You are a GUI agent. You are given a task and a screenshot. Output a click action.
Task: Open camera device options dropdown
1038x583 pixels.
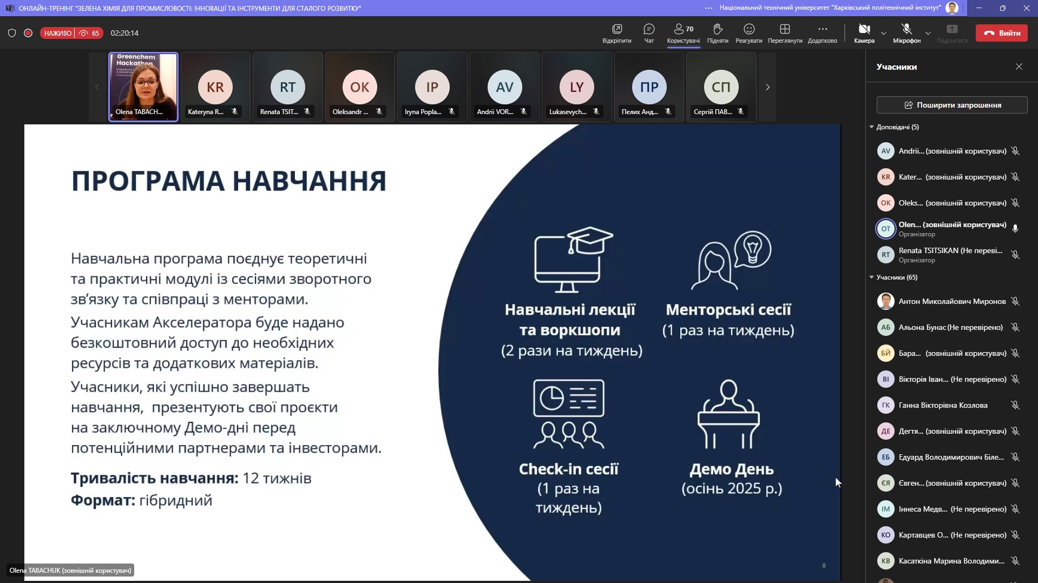point(884,33)
